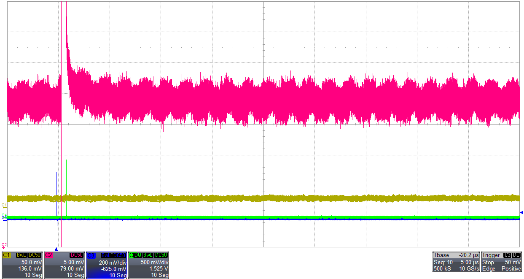Select the 5.00 mV scale on C2

click(x=74, y=262)
